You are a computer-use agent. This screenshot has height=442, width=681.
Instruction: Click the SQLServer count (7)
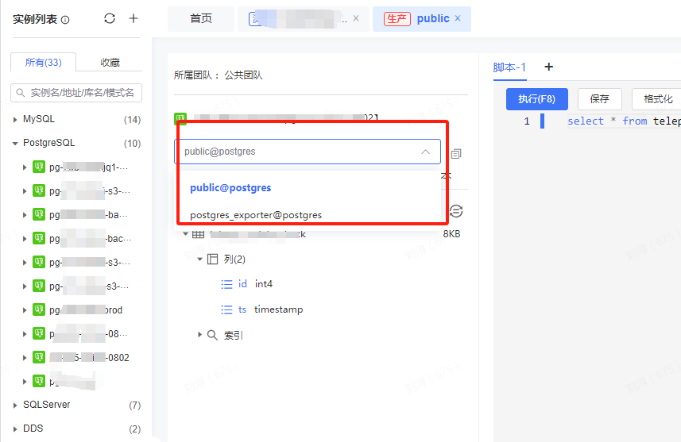coord(134,405)
